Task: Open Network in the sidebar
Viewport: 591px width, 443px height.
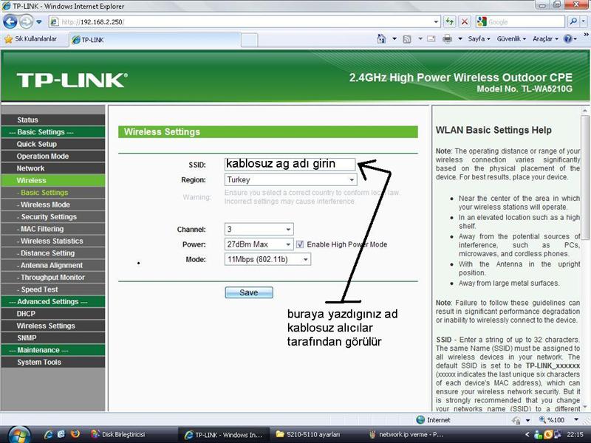Action: (53, 168)
